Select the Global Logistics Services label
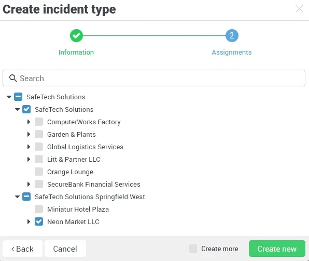The width and height of the screenshot is (309, 261). pos(85,147)
